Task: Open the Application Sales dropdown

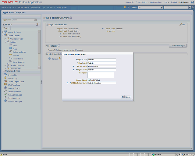Action: 35,20
